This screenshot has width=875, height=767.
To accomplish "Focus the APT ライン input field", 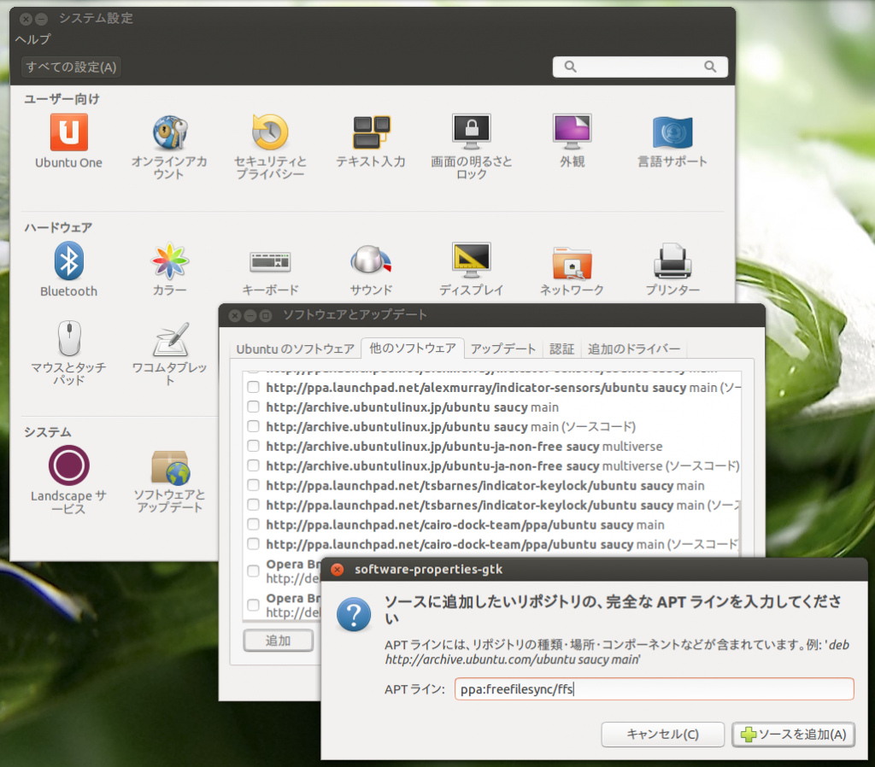I will pyautogui.click(x=654, y=689).
